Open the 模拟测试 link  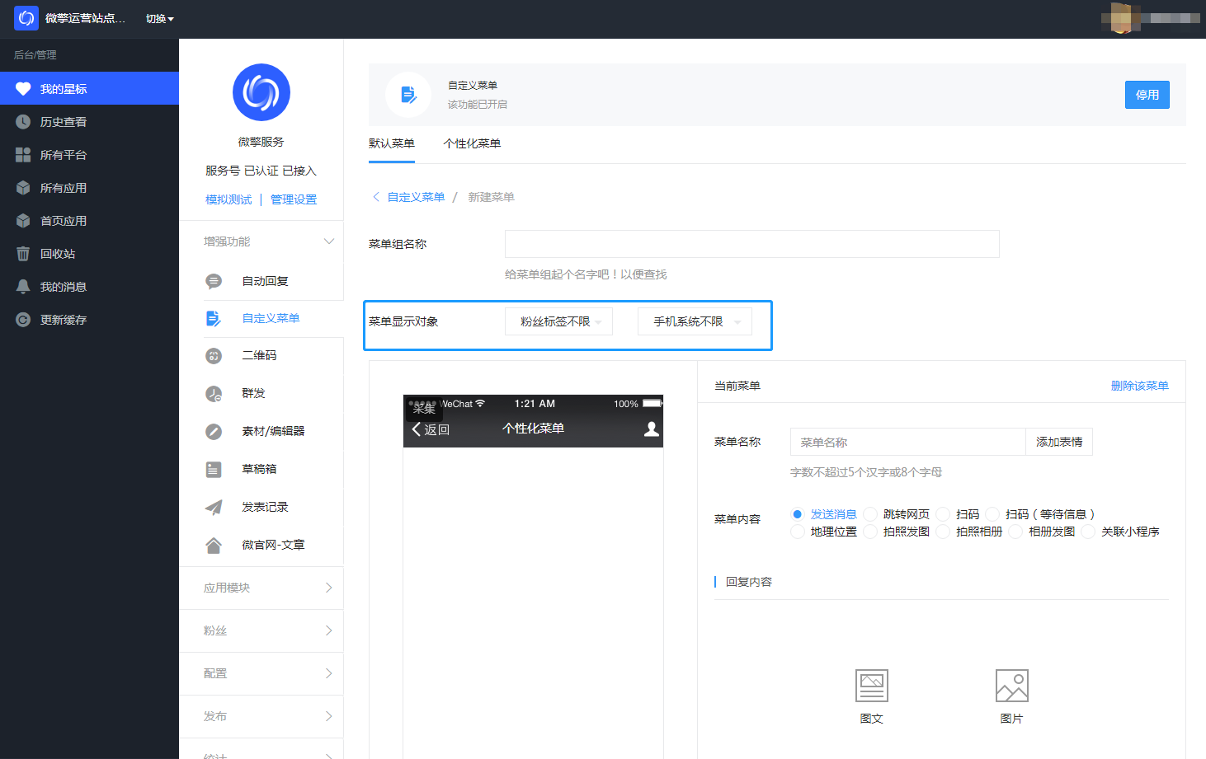pos(228,199)
